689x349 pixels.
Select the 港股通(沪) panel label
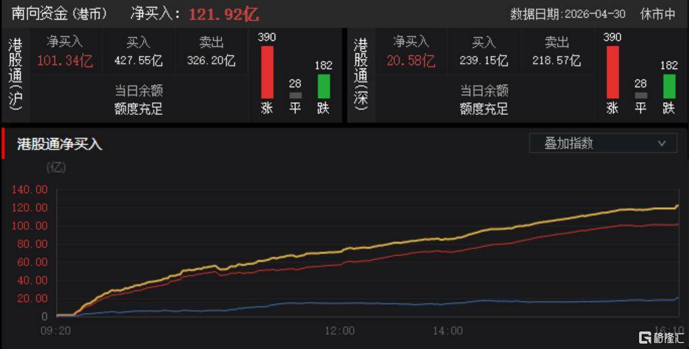pos(15,74)
